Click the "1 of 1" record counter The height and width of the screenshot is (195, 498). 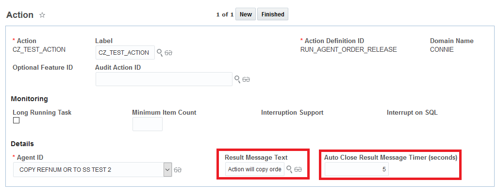coord(225,15)
